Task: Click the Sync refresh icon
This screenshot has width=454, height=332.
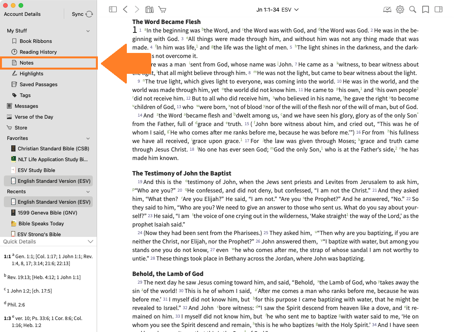Action: [89, 14]
